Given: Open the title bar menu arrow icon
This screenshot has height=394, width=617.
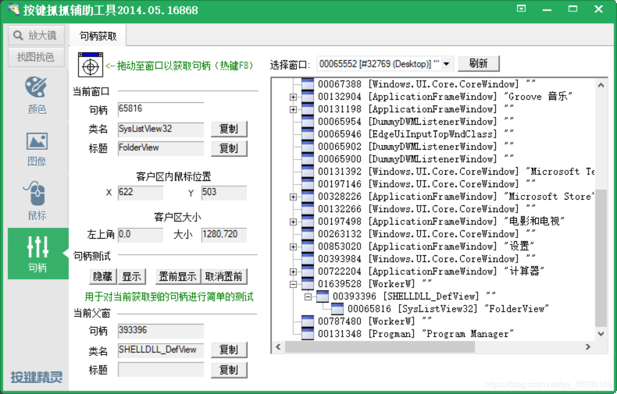Looking at the screenshot, I should (521, 9).
